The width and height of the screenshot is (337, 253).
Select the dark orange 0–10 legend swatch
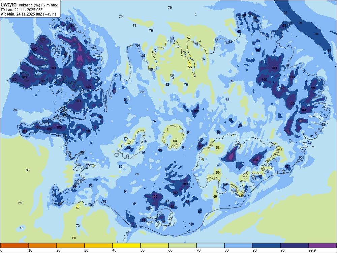click(x=14, y=246)
